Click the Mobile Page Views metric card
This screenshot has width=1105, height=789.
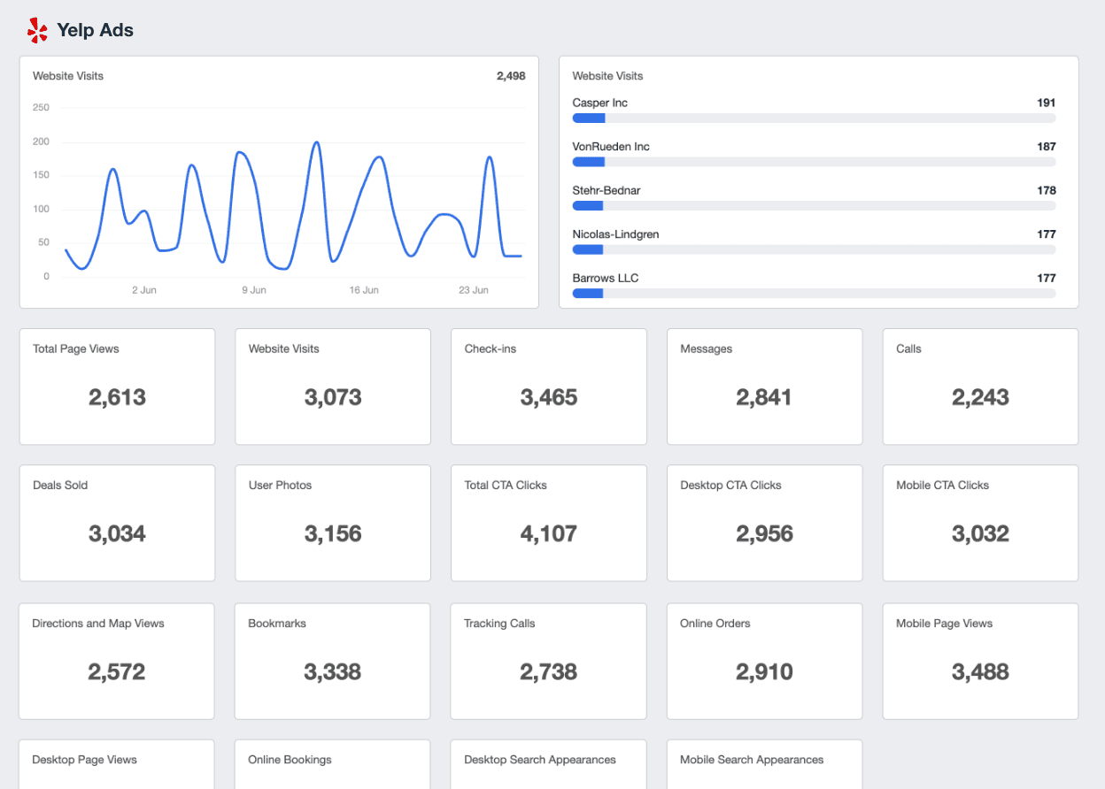click(x=980, y=661)
